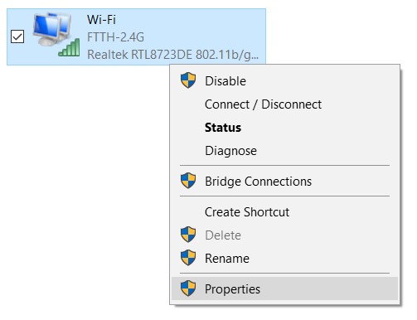The width and height of the screenshot is (417, 320).
Task: Click the Wi-Fi connection name label
Action: click(x=101, y=20)
